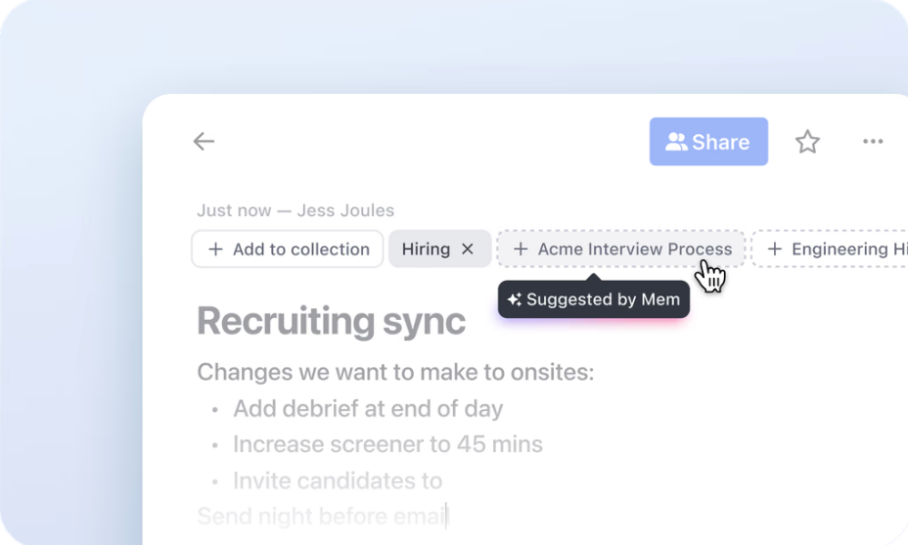Add suggested Acme Interview Process collection
The image size is (908, 545).
pyautogui.click(x=620, y=250)
